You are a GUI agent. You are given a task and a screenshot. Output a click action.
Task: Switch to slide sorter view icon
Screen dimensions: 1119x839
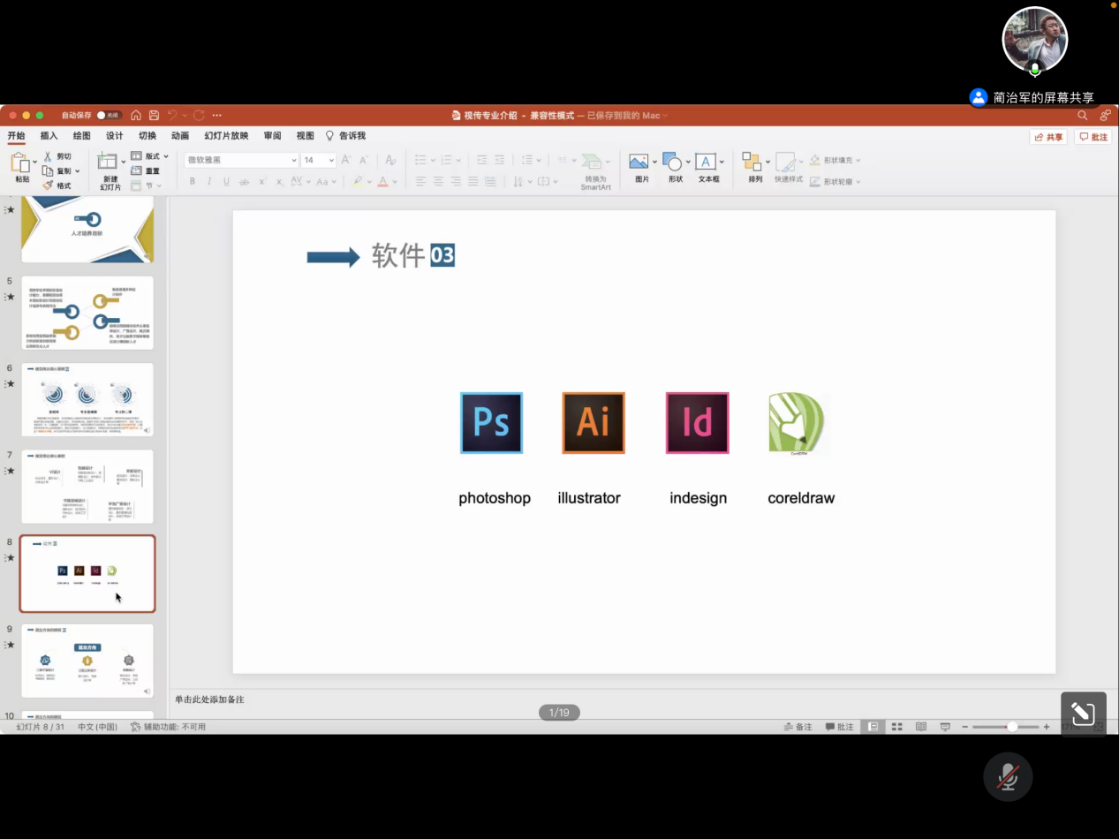click(896, 727)
